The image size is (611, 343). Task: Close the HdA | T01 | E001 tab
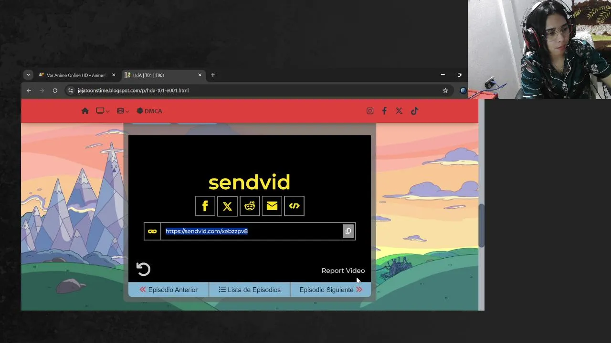[200, 75]
